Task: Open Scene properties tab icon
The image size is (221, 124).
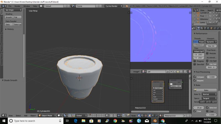Action: 205,28
